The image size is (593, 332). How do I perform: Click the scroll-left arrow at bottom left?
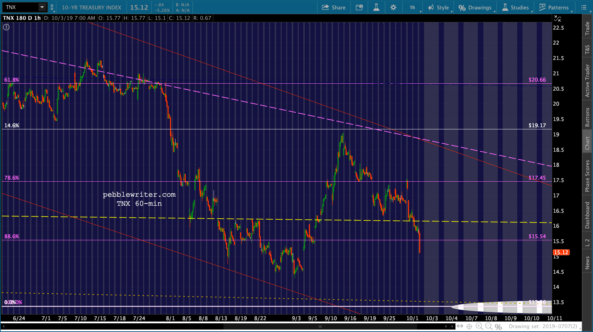click(x=3, y=327)
